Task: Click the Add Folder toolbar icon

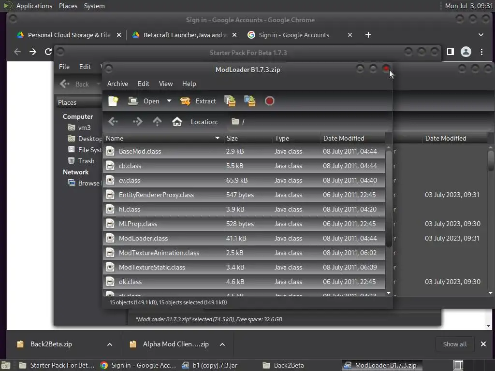Action: [x=250, y=101]
